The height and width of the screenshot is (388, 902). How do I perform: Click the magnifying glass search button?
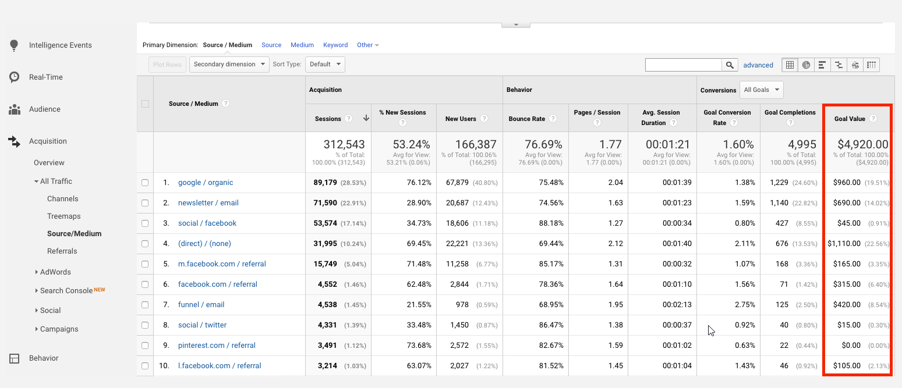730,65
